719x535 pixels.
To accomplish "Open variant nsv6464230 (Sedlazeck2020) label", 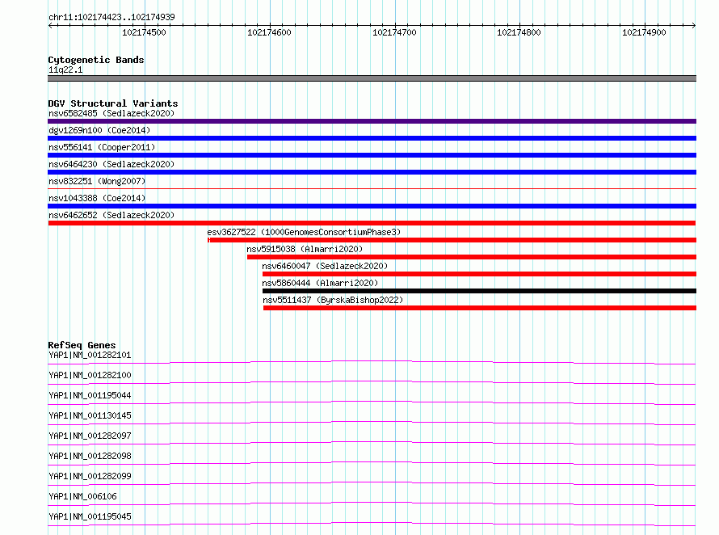I will [111, 164].
